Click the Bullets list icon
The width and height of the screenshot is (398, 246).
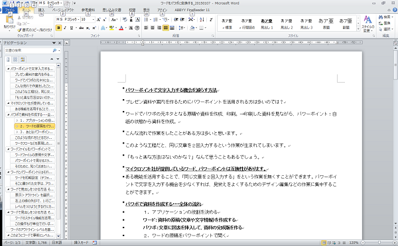pos(146,19)
